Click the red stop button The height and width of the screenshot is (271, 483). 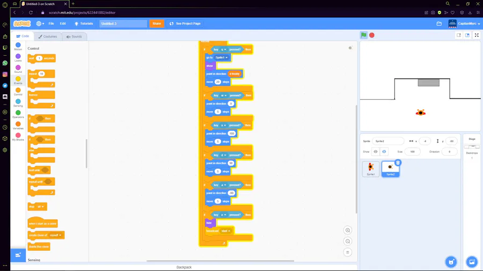(x=372, y=35)
